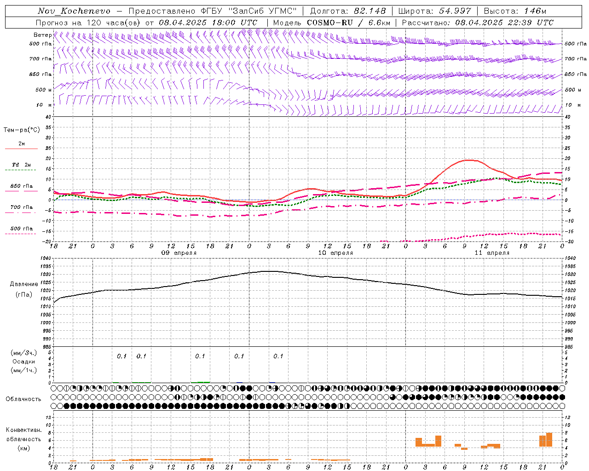
Task: Click the latitude value Широта: 54.997
Action: click(x=434, y=11)
